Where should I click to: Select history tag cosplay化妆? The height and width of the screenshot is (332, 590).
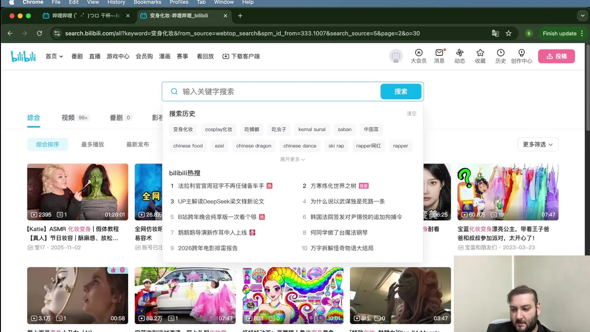point(218,130)
